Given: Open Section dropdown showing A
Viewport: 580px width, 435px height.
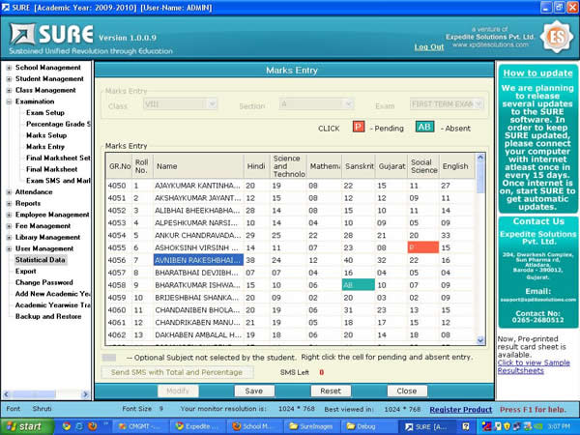Looking at the screenshot, I should (x=316, y=104).
